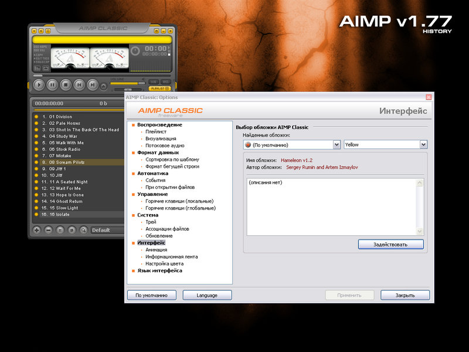The image size is (469, 352).
Task: Select Язык интерфейса in the options tree
Action: point(159,270)
